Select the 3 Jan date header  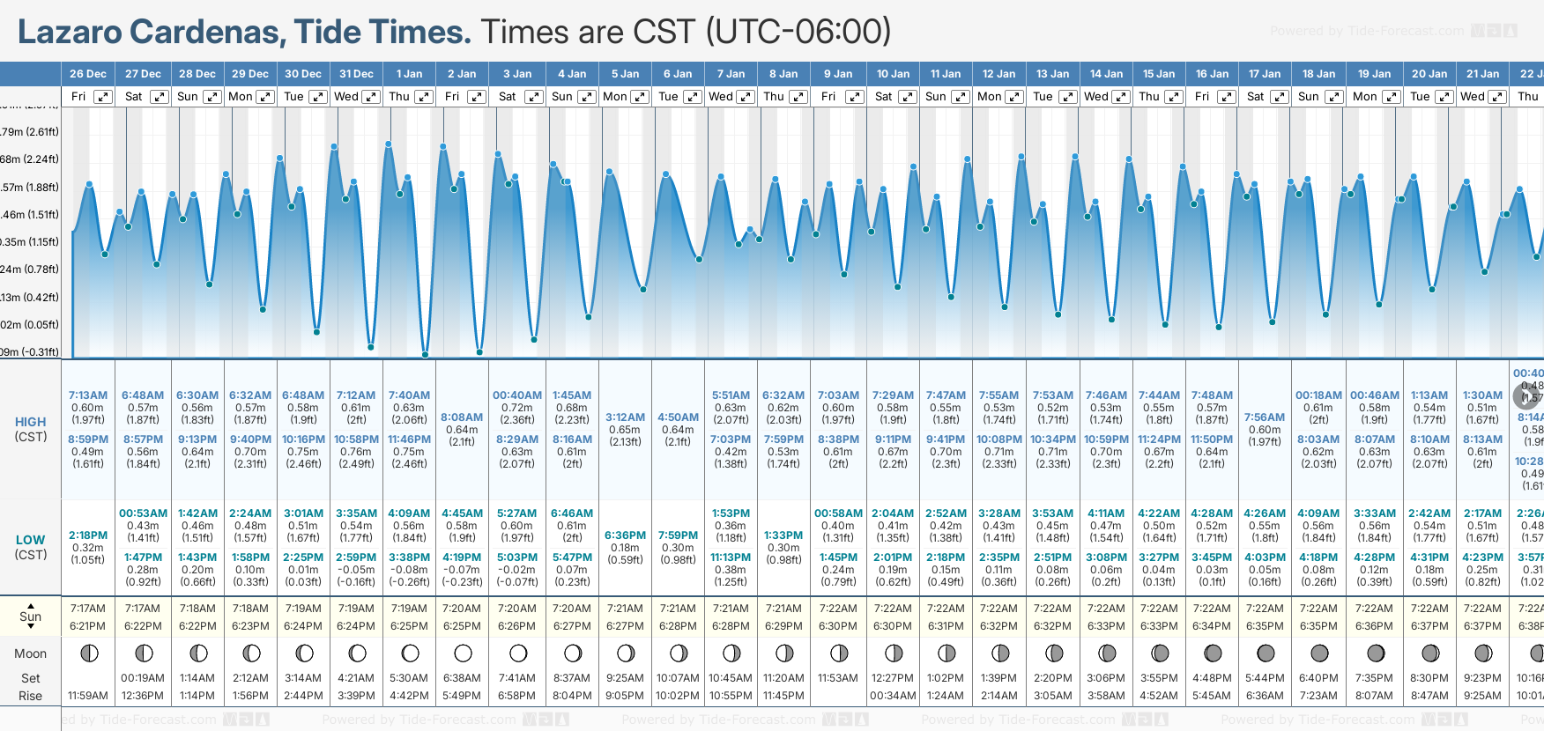coord(517,74)
